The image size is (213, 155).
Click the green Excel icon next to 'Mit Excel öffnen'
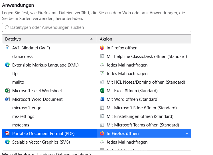point(102,90)
